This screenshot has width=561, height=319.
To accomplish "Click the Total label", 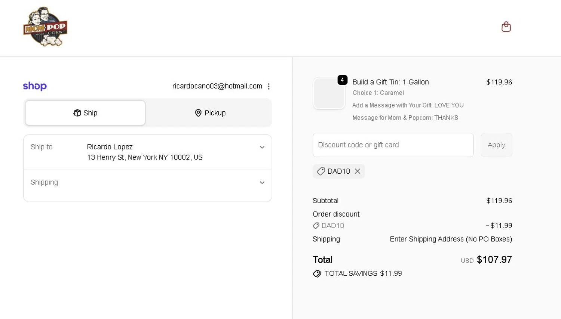I will coord(322,260).
